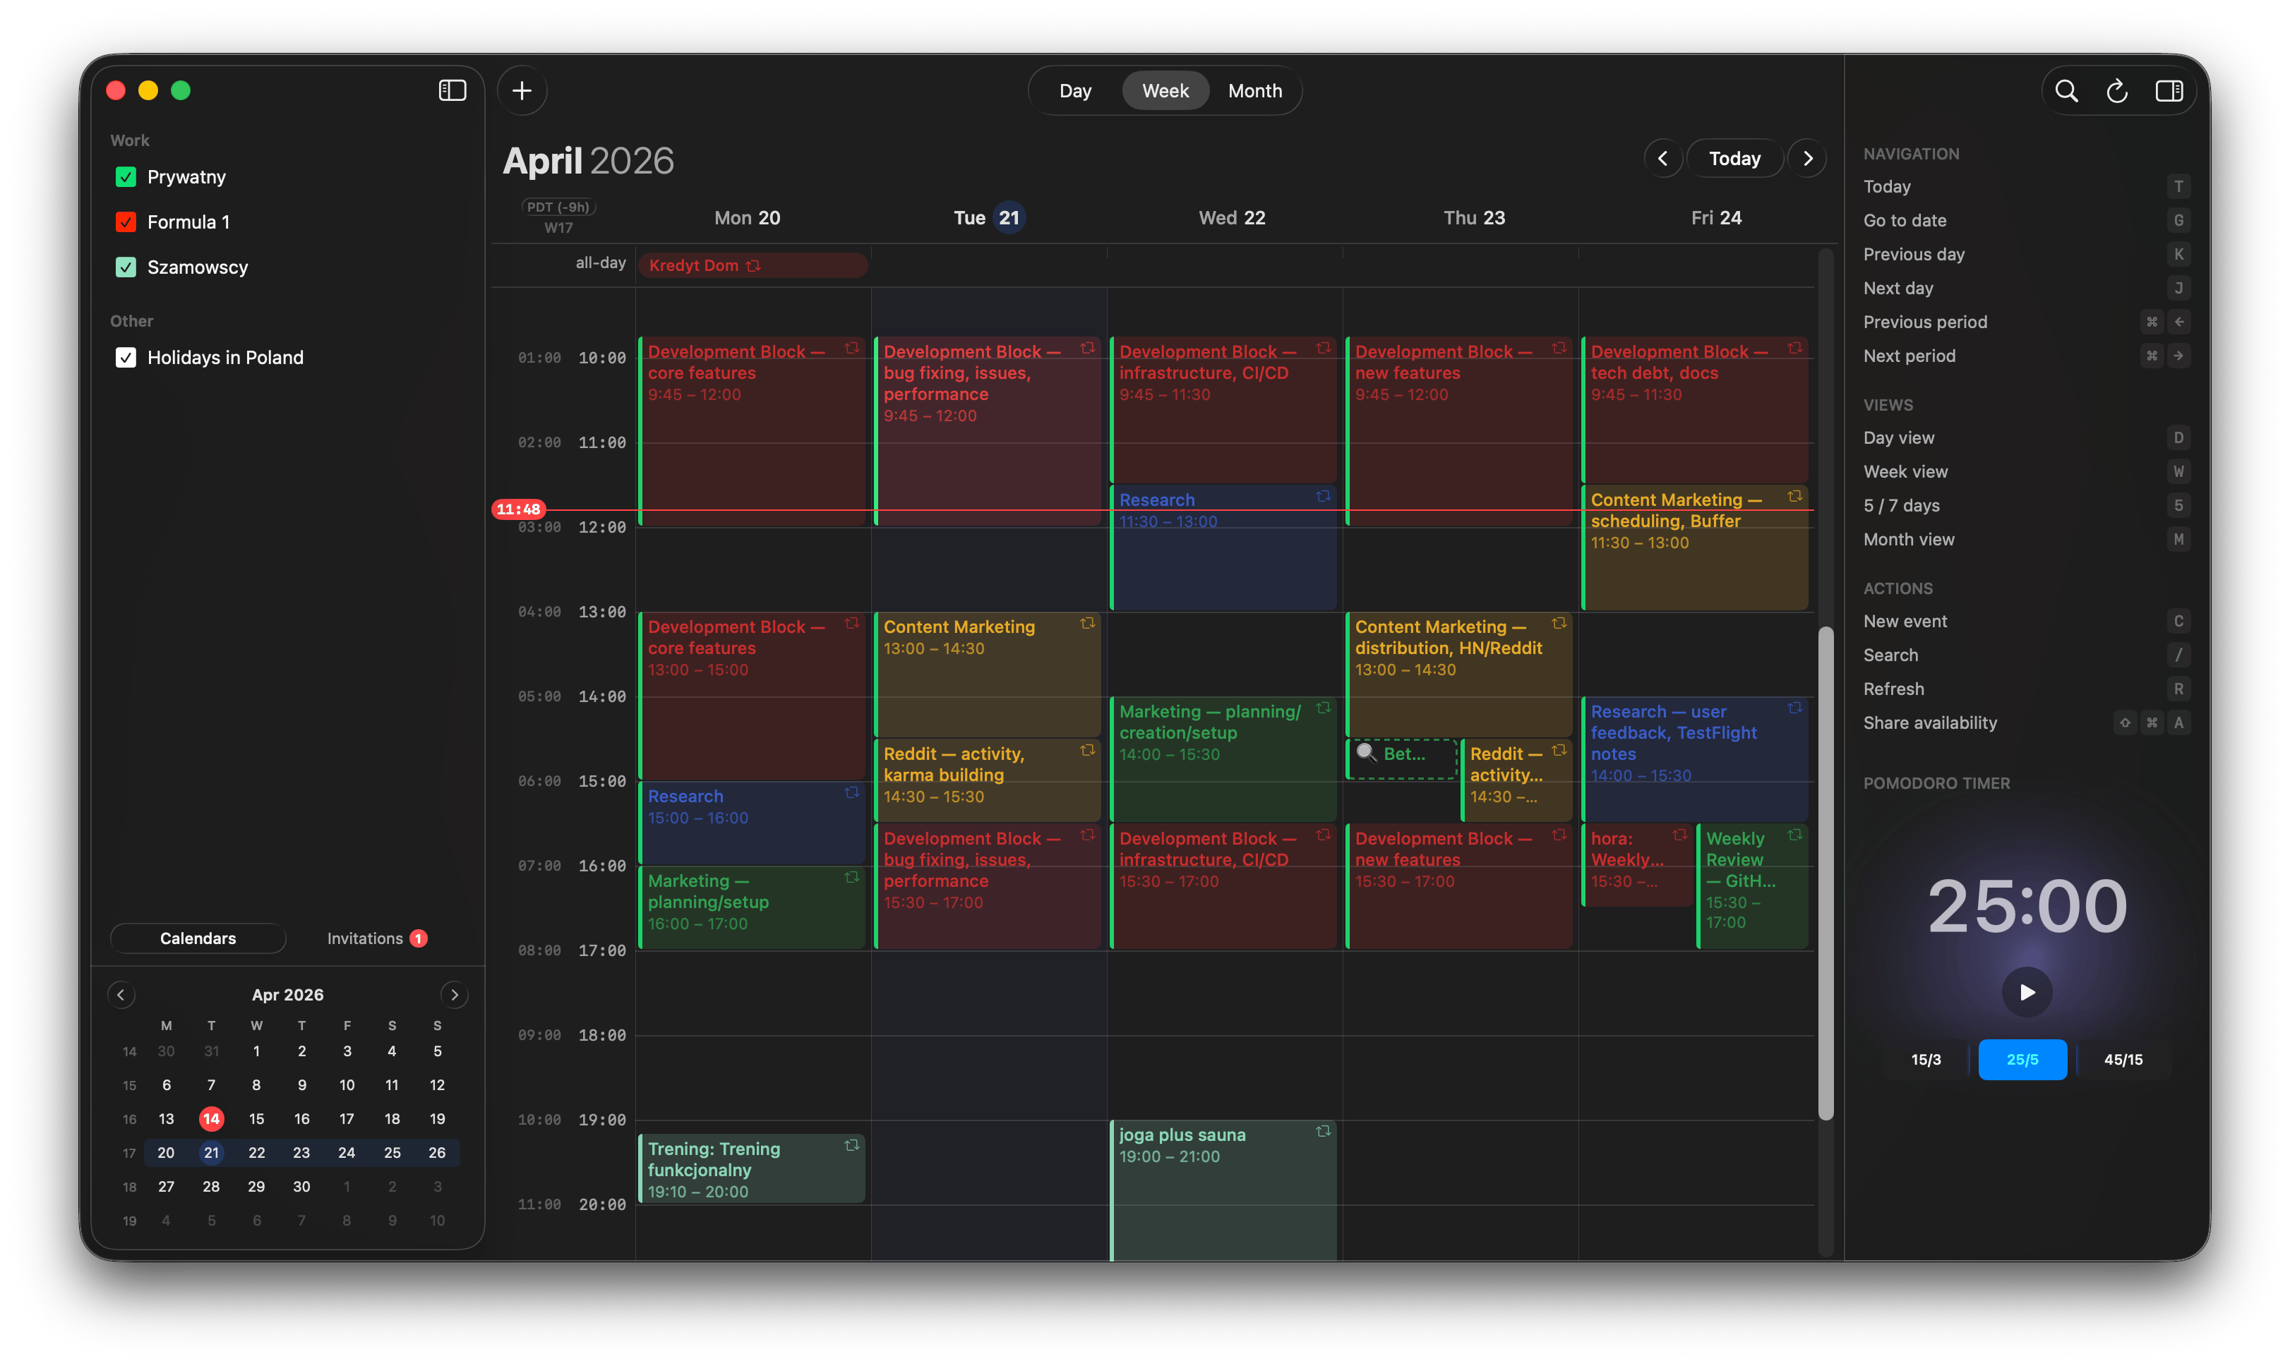Click recurring icon on Kredyt Dom event
Image resolution: width=2290 pixels, height=1366 pixels.
(x=753, y=266)
